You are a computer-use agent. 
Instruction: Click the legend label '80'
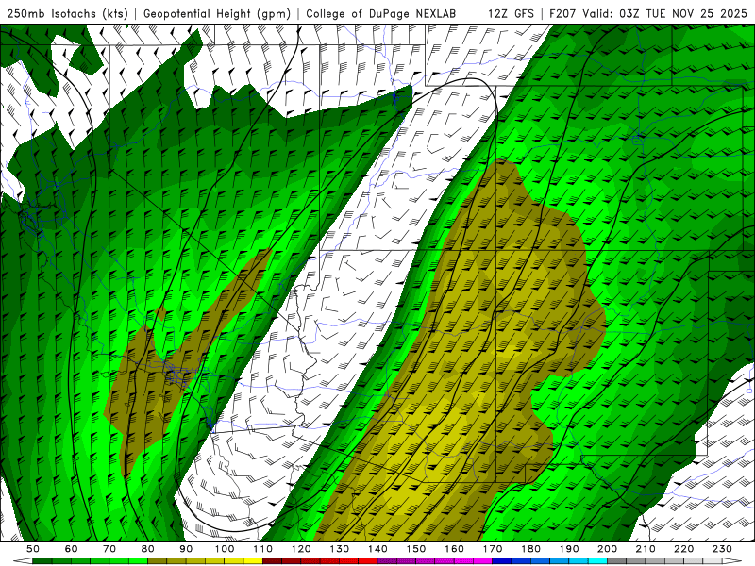click(x=148, y=549)
